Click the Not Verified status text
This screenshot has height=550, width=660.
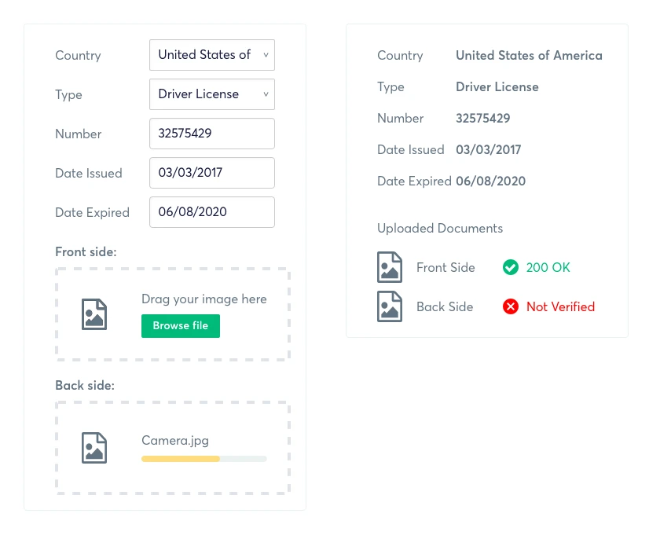pos(560,306)
